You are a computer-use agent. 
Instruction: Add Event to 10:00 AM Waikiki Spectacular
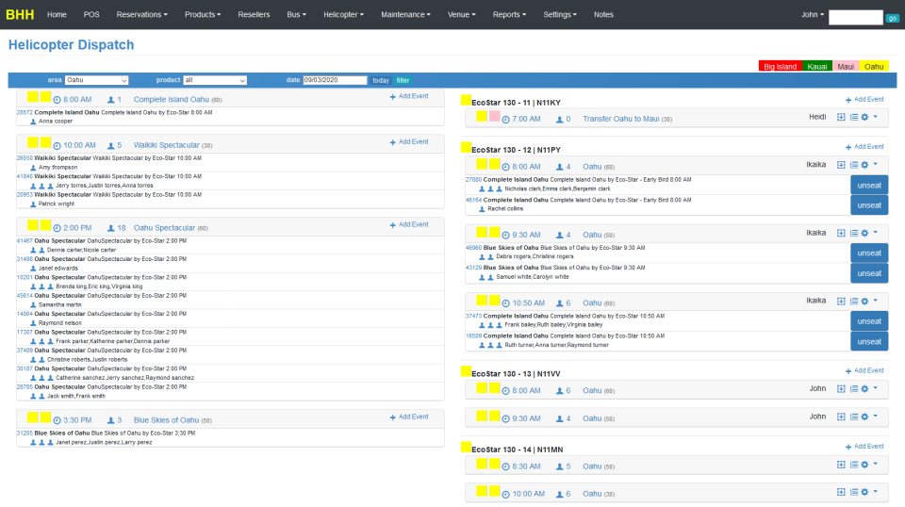click(x=409, y=142)
